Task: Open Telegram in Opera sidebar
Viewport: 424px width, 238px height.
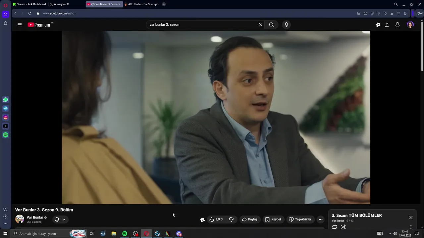Action: (6, 108)
